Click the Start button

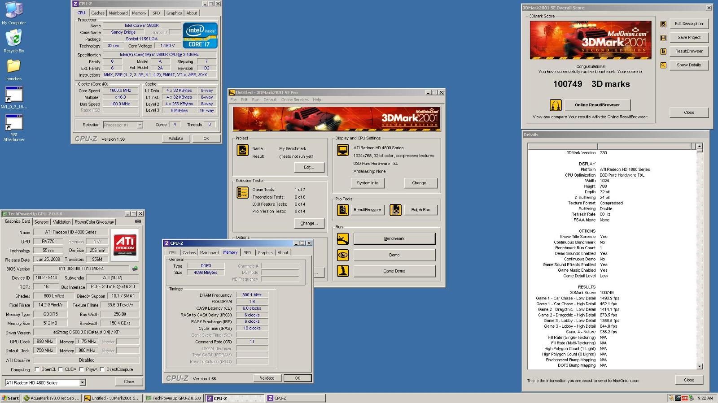click(10, 398)
